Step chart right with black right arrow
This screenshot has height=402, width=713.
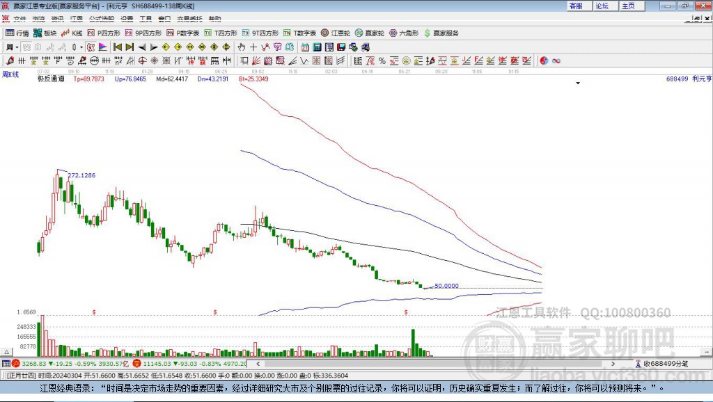click(154, 47)
